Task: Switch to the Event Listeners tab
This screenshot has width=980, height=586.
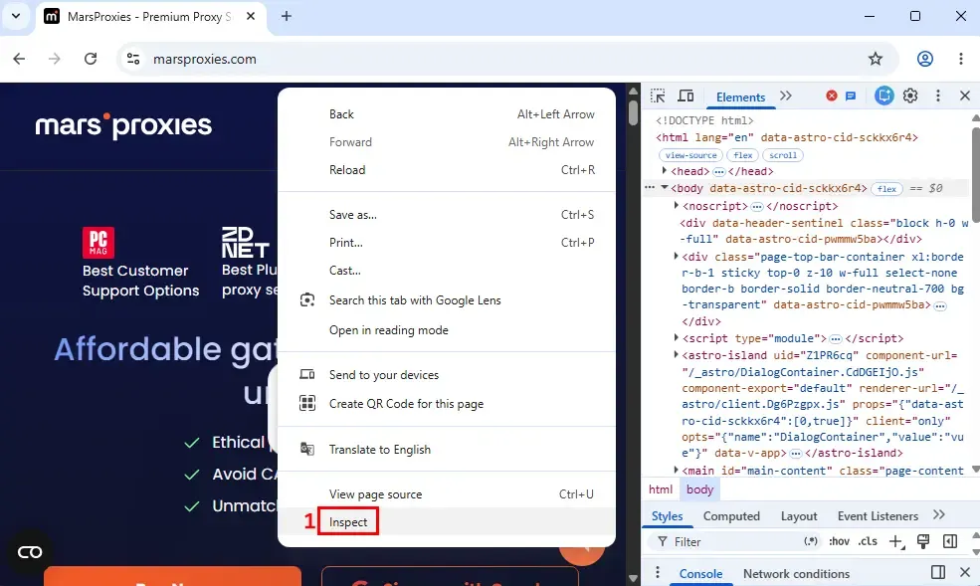Action: pyautogui.click(x=878, y=516)
